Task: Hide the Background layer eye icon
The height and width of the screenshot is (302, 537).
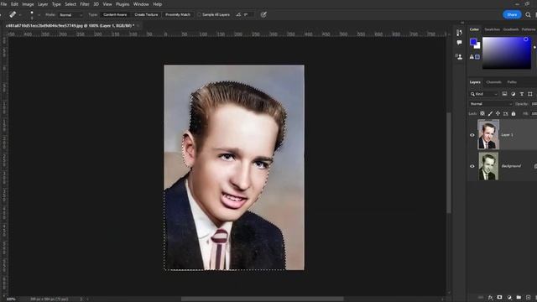Action: click(472, 166)
